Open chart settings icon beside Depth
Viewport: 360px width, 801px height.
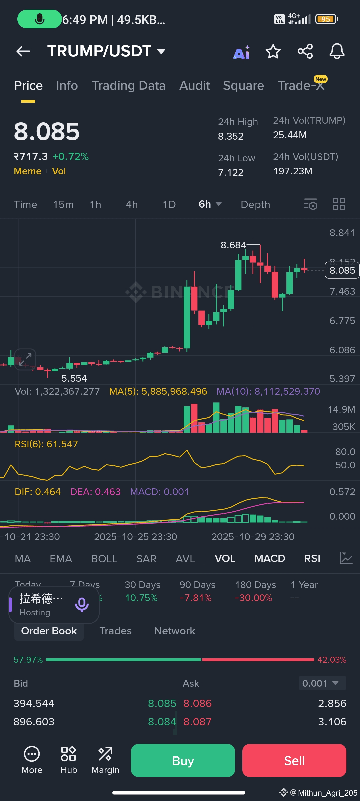pyautogui.click(x=311, y=204)
